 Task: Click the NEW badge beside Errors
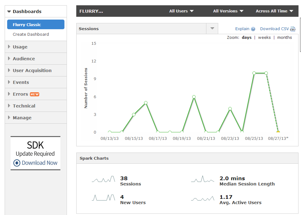click(x=34, y=94)
